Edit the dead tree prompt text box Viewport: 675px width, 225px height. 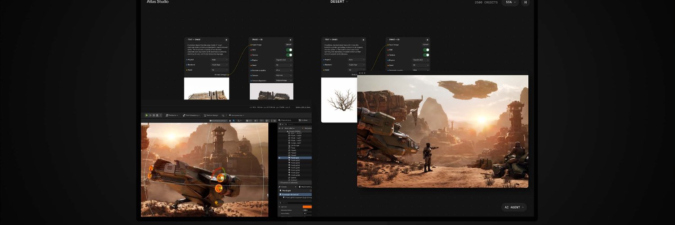[x=344, y=49]
